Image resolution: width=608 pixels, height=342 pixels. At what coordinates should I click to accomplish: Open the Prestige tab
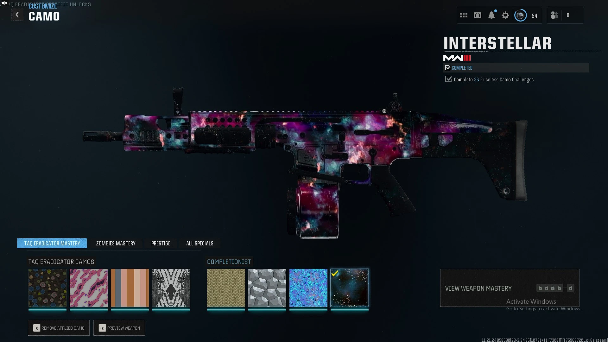pyautogui.click(x=161, y=243)
